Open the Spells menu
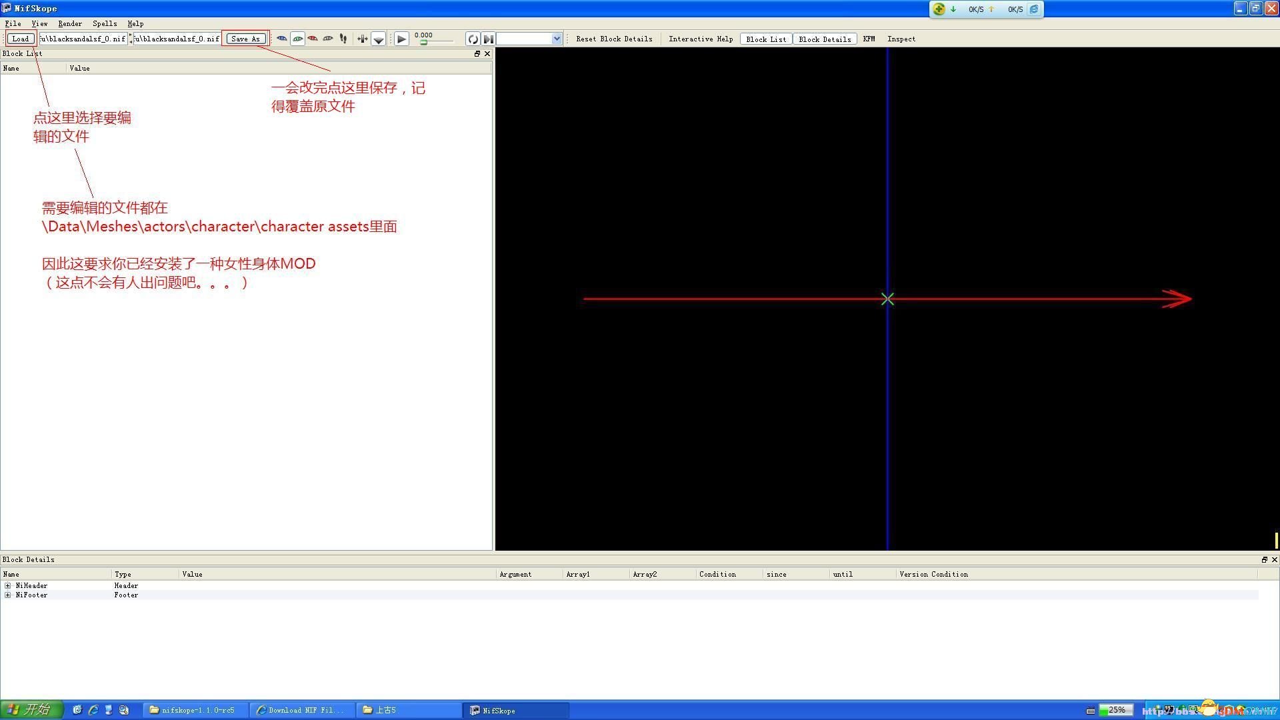This screenshot has height=720, width=1280. [105, 23]
